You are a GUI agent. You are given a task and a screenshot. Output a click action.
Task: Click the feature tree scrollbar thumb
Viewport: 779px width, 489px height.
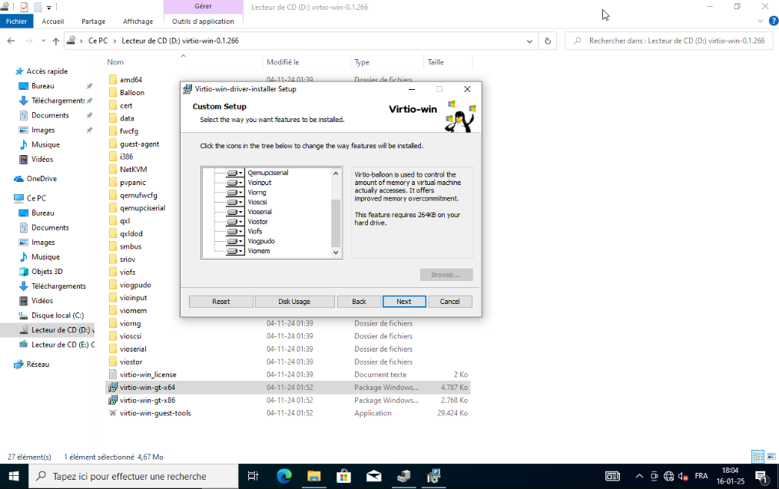click(x=336, y=223)
